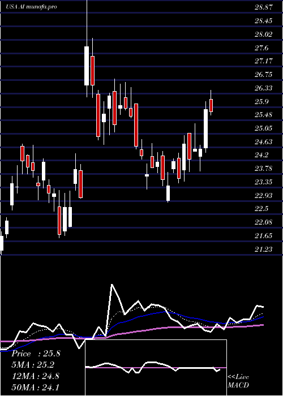The image size is (283, 396).
Task: Click the 28.45 price axis label
Action: pyautogui.click(x=264, y=20)
